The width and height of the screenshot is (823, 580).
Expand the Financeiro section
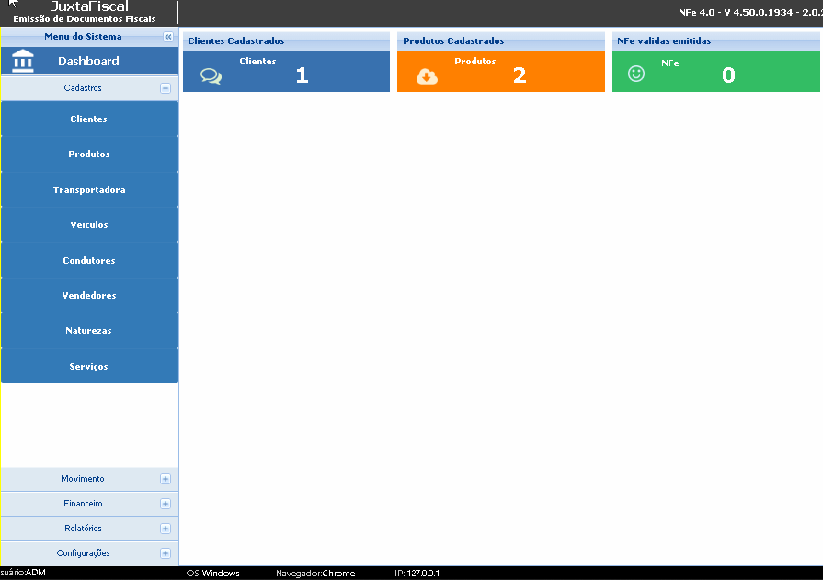[166, 504]
